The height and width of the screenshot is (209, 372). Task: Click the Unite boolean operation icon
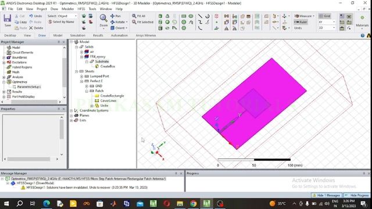(x=242, y=16)
